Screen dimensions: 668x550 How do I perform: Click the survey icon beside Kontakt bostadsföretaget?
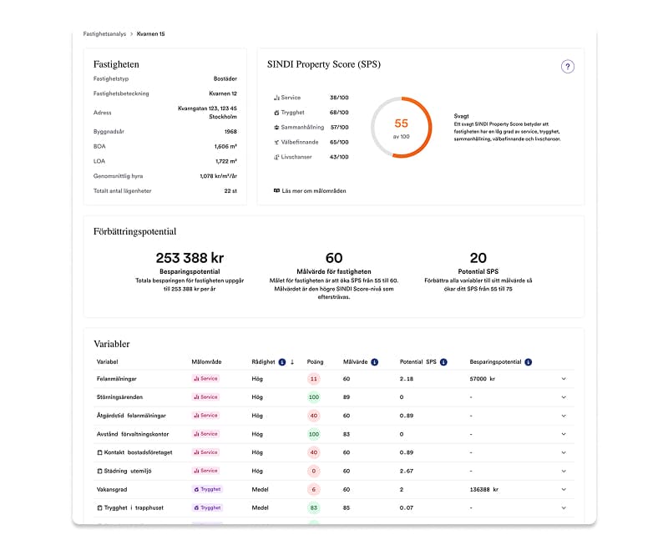coord(99,452)
